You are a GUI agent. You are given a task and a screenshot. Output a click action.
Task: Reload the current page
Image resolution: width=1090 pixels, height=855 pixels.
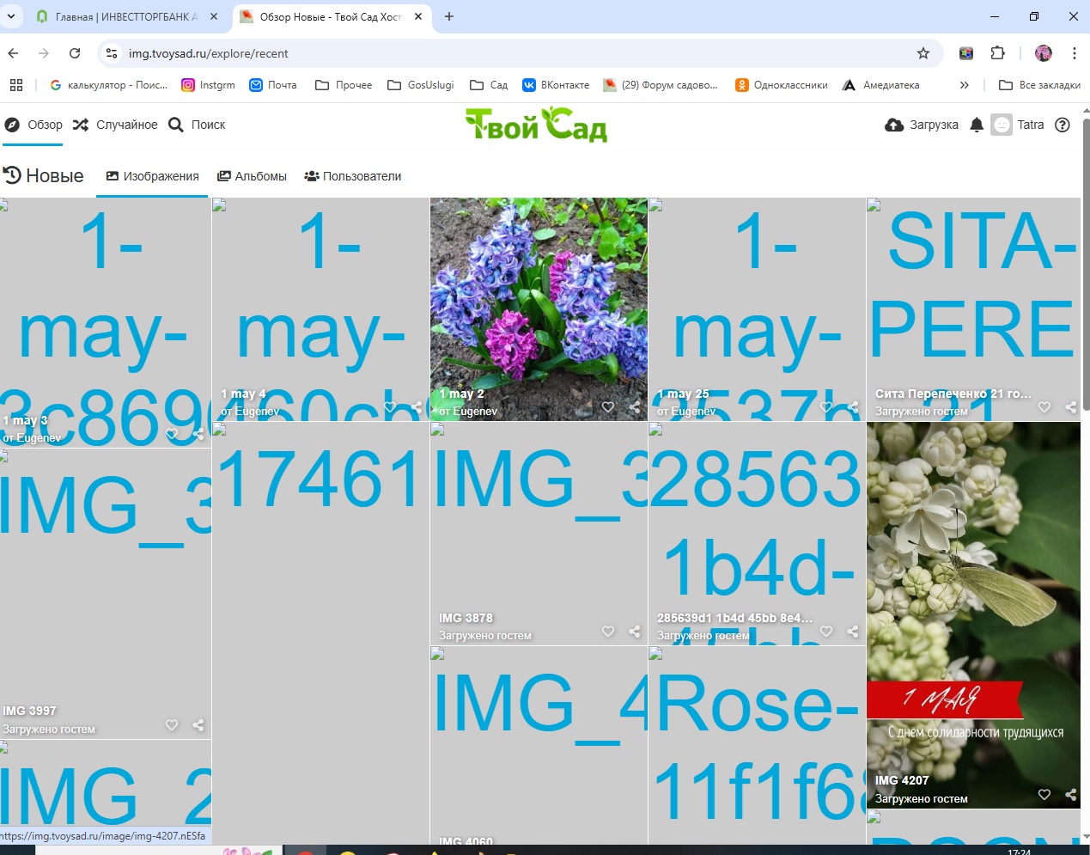click(75, 53)
